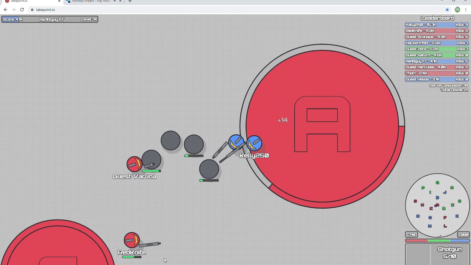Click point I on the minimap
The height and width of the screenshot is (265, 471).
point(430,192)
